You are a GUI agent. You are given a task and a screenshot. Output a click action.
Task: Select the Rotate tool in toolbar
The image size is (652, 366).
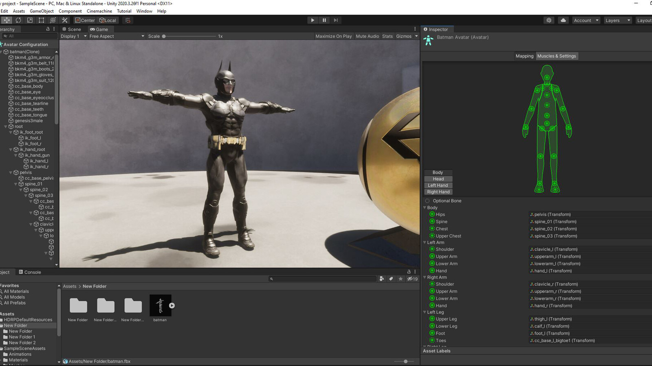tap(18, 20)
